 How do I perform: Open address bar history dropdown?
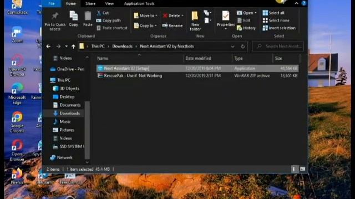pos(232,46)
